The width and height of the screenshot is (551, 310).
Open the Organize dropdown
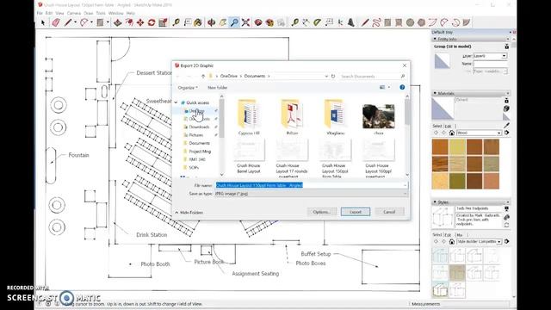click(x=188, y=88)
